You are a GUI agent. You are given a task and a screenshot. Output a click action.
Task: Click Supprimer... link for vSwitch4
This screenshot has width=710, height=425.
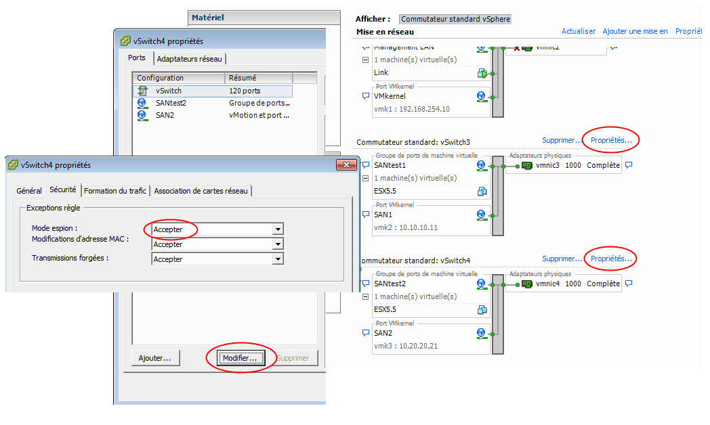[562, 259]
